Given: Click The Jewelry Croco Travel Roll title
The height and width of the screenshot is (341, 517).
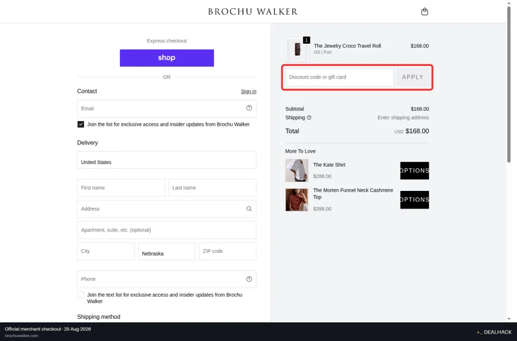Looking at the screenshot, I should click(x=347, y=46).
